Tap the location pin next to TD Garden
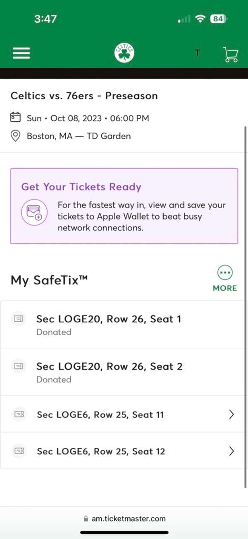This screenshot has width=248, height=539. (x=15, y=136)
